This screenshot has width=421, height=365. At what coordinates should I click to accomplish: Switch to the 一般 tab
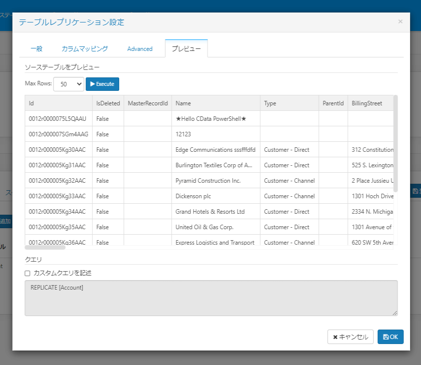click(x=36, y=49)
